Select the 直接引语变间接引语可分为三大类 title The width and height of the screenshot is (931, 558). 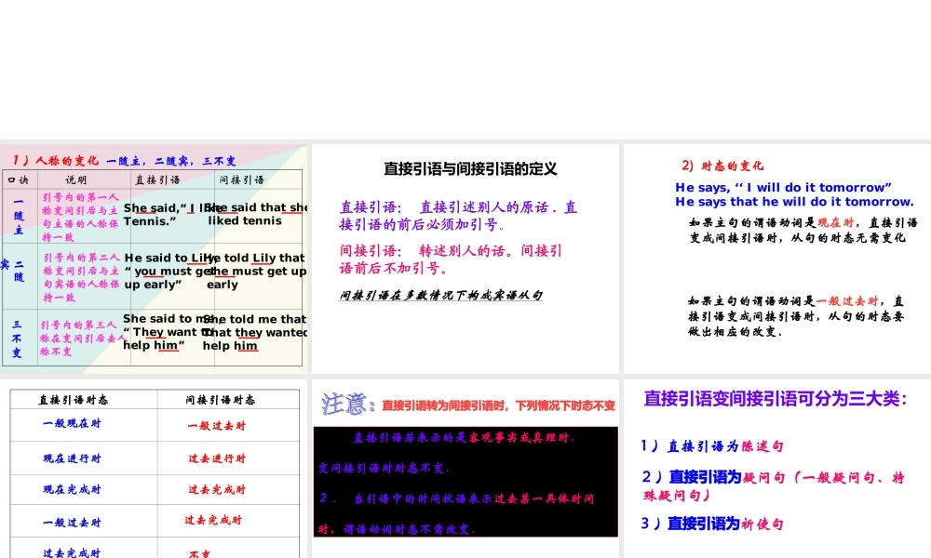tap(776, 397)
